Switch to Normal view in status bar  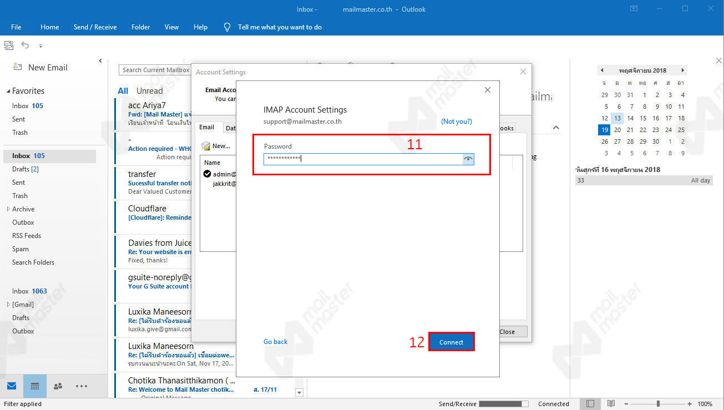(x=591, y=404)
